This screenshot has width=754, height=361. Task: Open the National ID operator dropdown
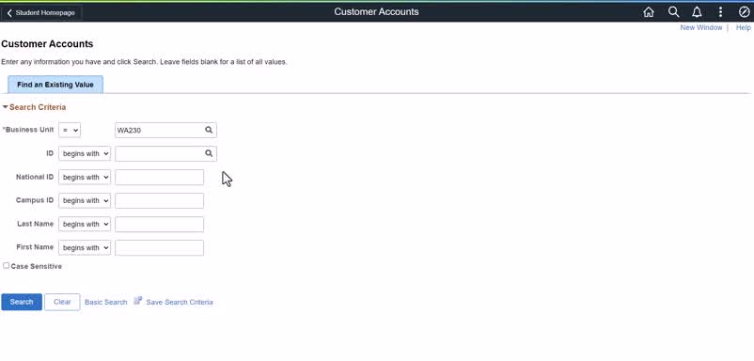pos(85,178)
